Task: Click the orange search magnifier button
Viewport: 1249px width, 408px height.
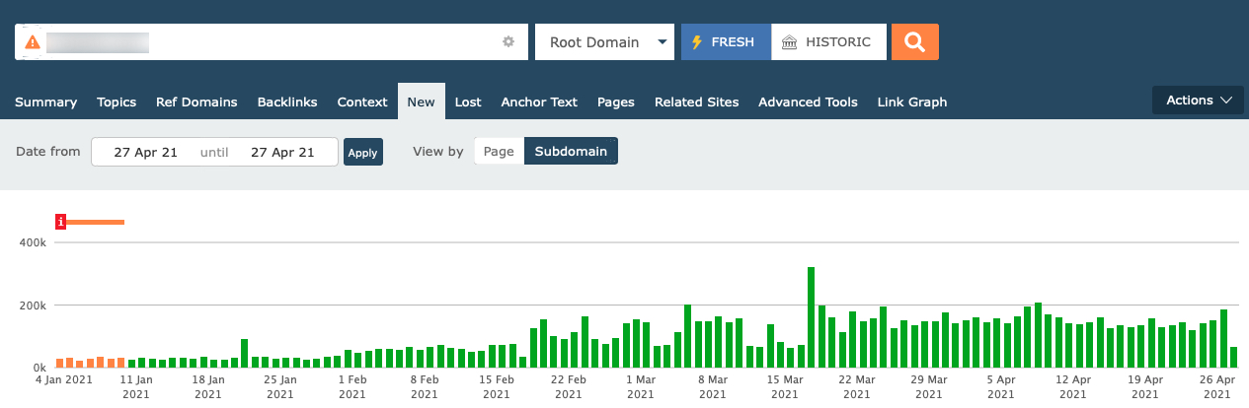Action: 914,42
